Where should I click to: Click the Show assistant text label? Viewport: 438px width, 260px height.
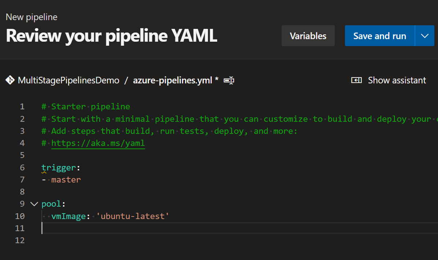(x=397, y=80)
